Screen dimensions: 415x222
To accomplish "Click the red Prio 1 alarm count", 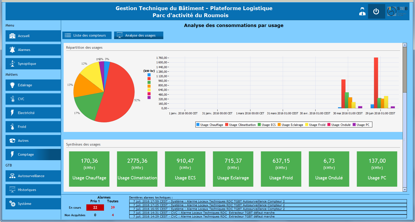I will coord(95,207).
